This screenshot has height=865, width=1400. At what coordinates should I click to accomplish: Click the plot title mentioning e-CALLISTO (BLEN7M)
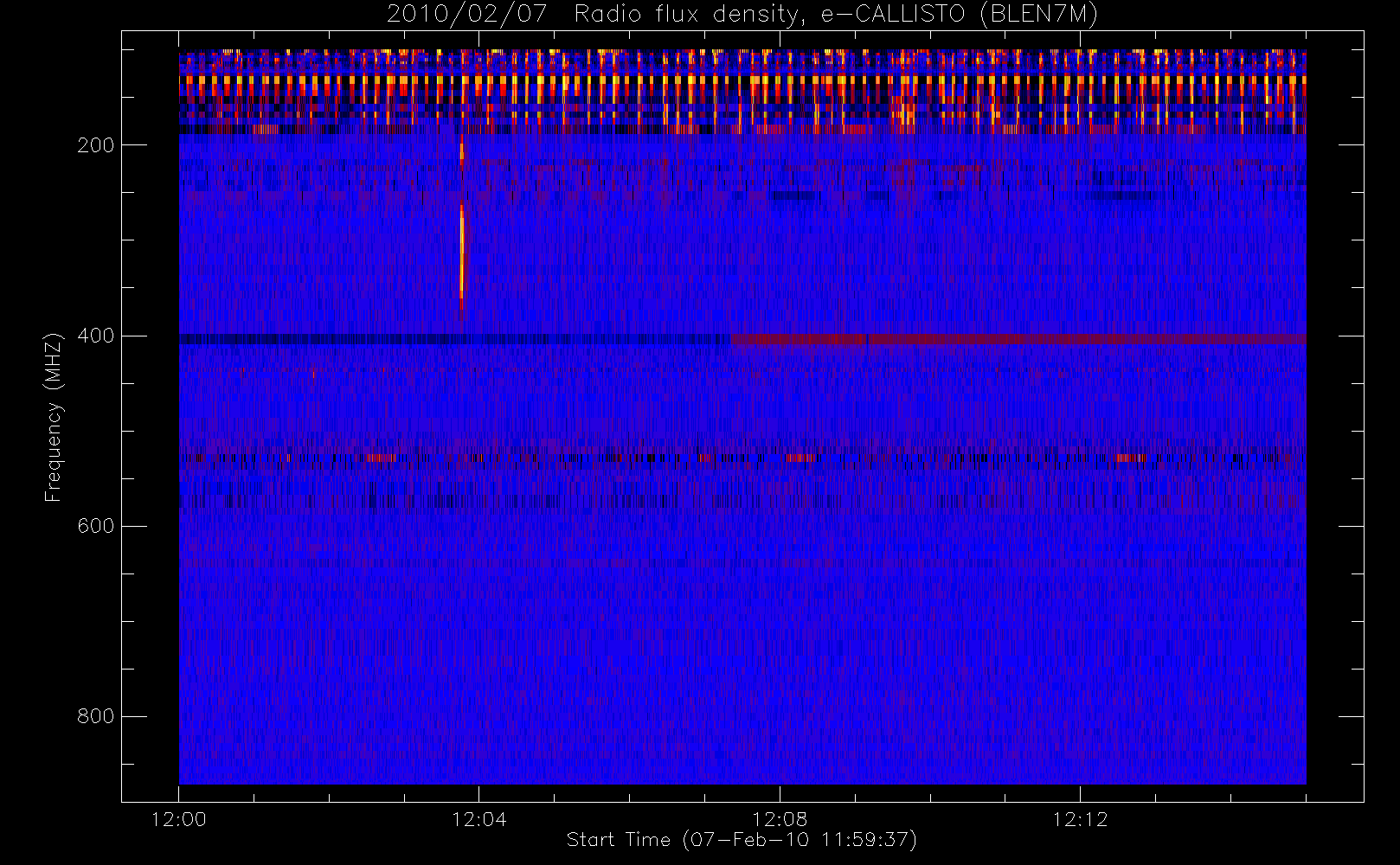tap(742, 15)
